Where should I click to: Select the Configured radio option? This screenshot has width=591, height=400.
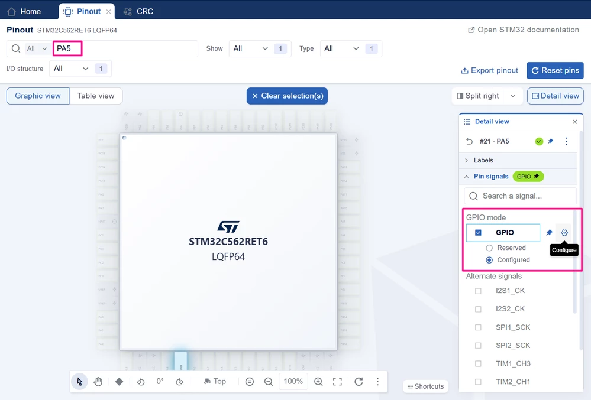(x=489, y=260)
